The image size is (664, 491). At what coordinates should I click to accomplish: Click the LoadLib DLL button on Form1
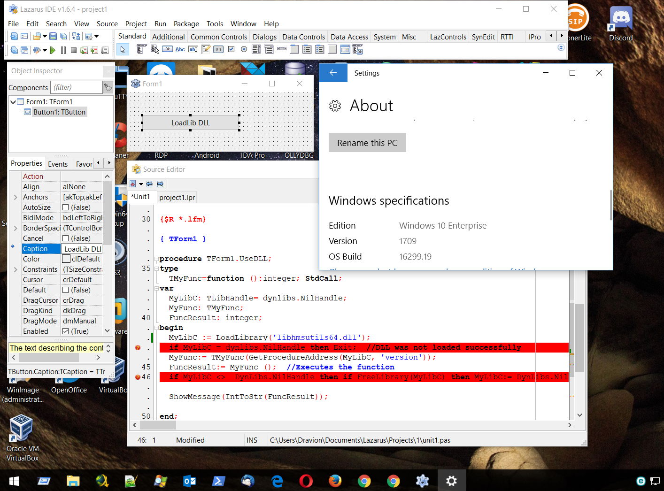[x=191, y=123]
